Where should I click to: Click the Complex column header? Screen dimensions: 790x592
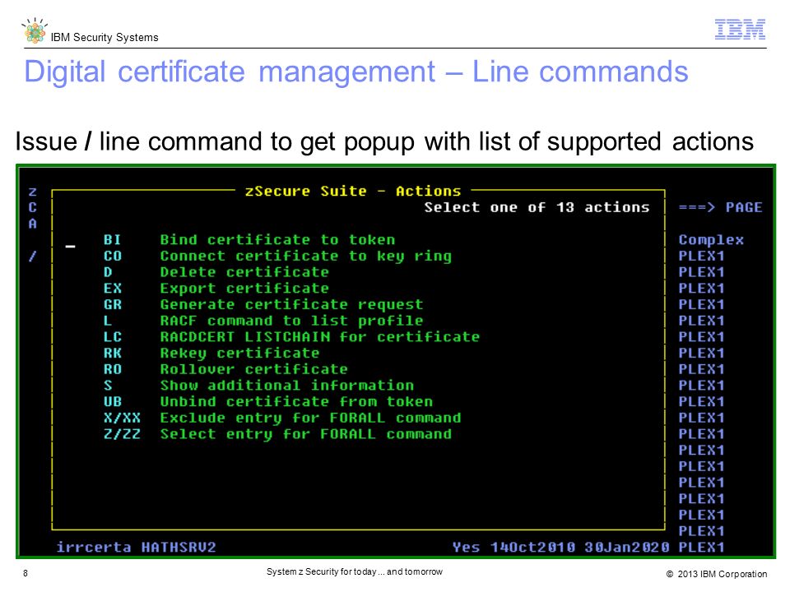(711, 239)
